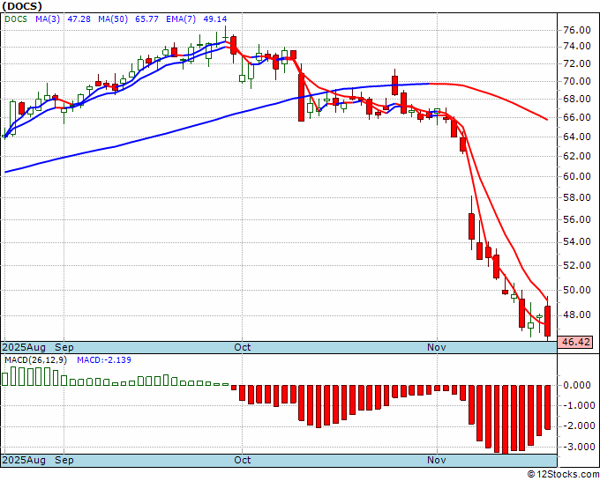Click the MACD:-2.139 value label
Screen dimensions: 600x481
point(104,360)
